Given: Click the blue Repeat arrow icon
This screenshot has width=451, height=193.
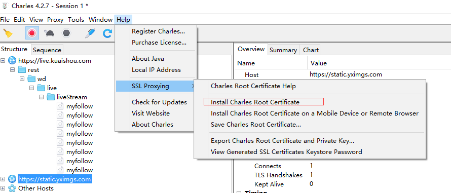Looking at the screenshot, I should click(107, 33).
